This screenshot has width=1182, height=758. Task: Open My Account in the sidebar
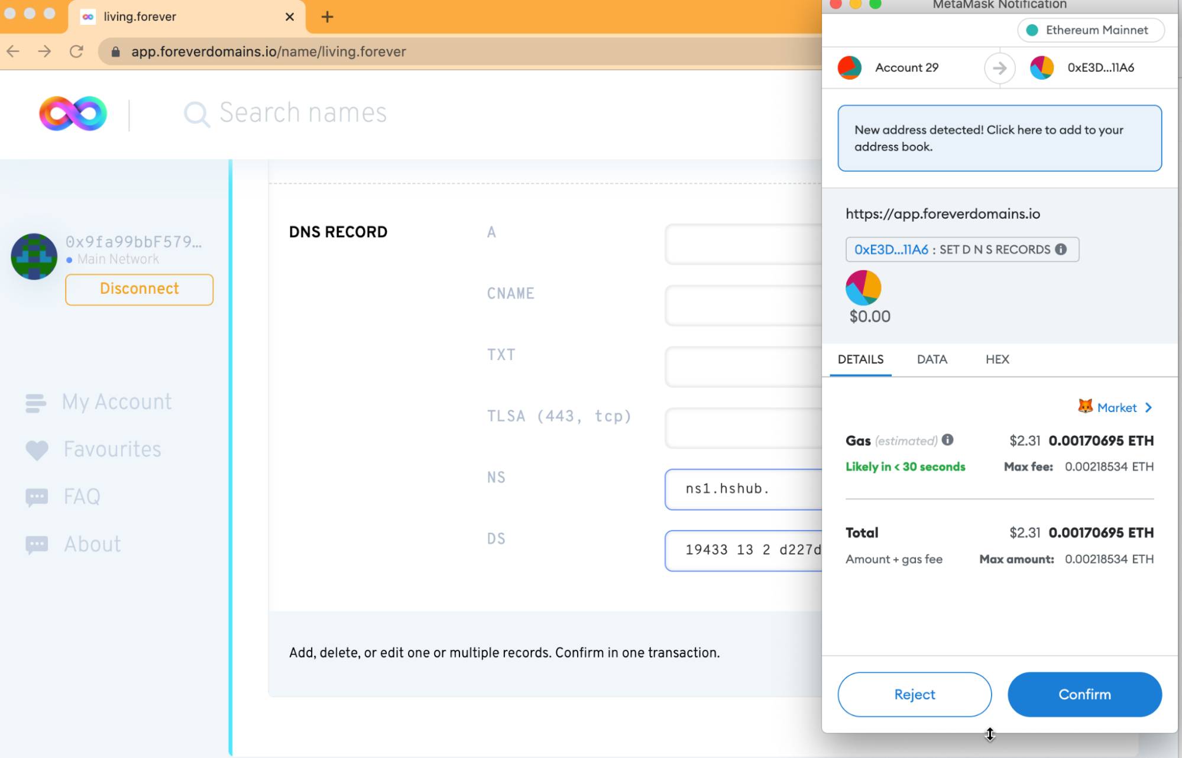click(116, 402)
